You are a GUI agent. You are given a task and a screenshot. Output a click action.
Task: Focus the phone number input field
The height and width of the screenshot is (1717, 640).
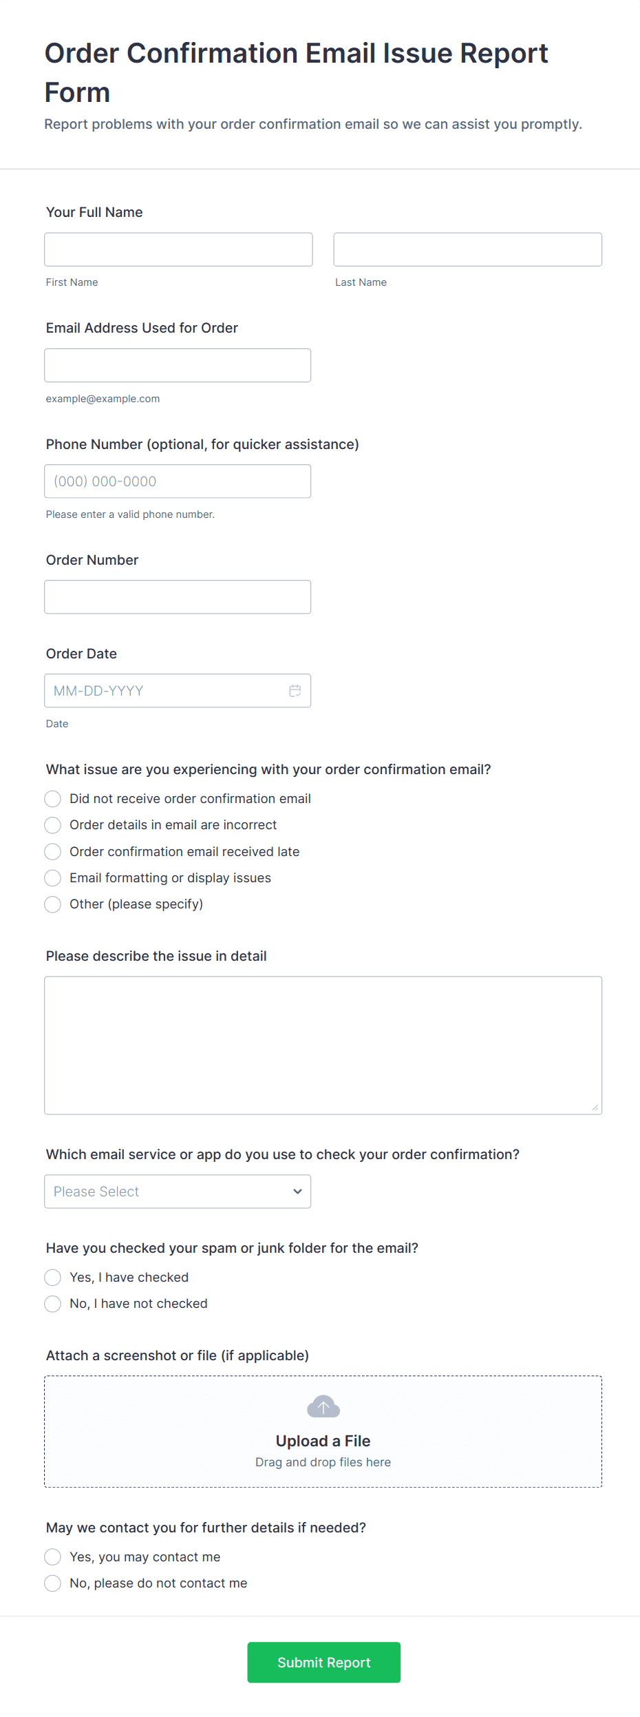pos(178,481)
